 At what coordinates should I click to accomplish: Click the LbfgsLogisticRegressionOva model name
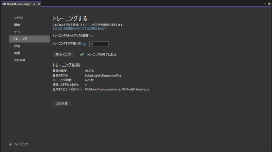(x=103, y=75)
